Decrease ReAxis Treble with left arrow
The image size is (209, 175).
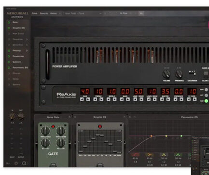(95, 99)
